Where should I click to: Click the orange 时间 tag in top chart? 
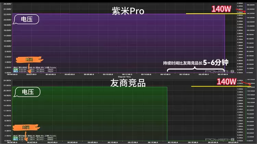pyautogui.click(x=29, y=60)
